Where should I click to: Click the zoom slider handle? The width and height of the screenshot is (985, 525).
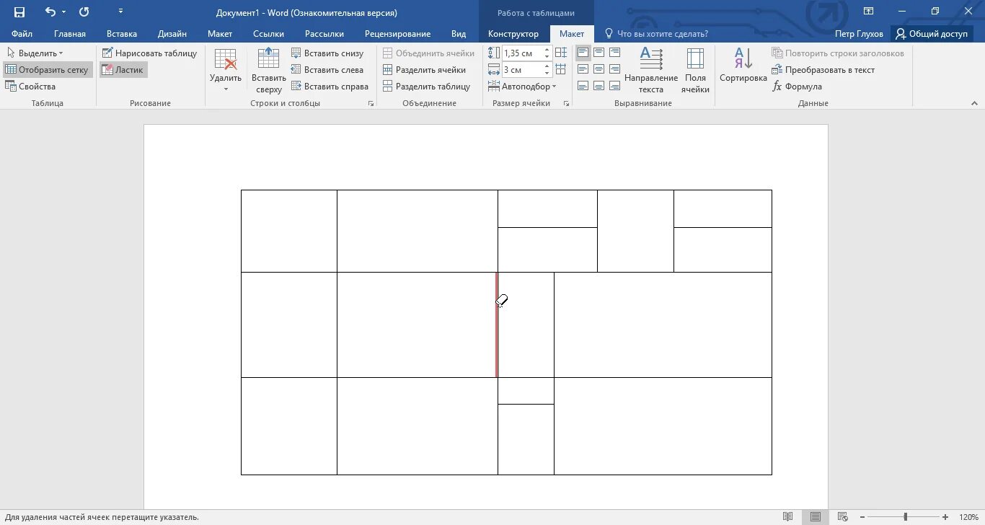point(906,517)
